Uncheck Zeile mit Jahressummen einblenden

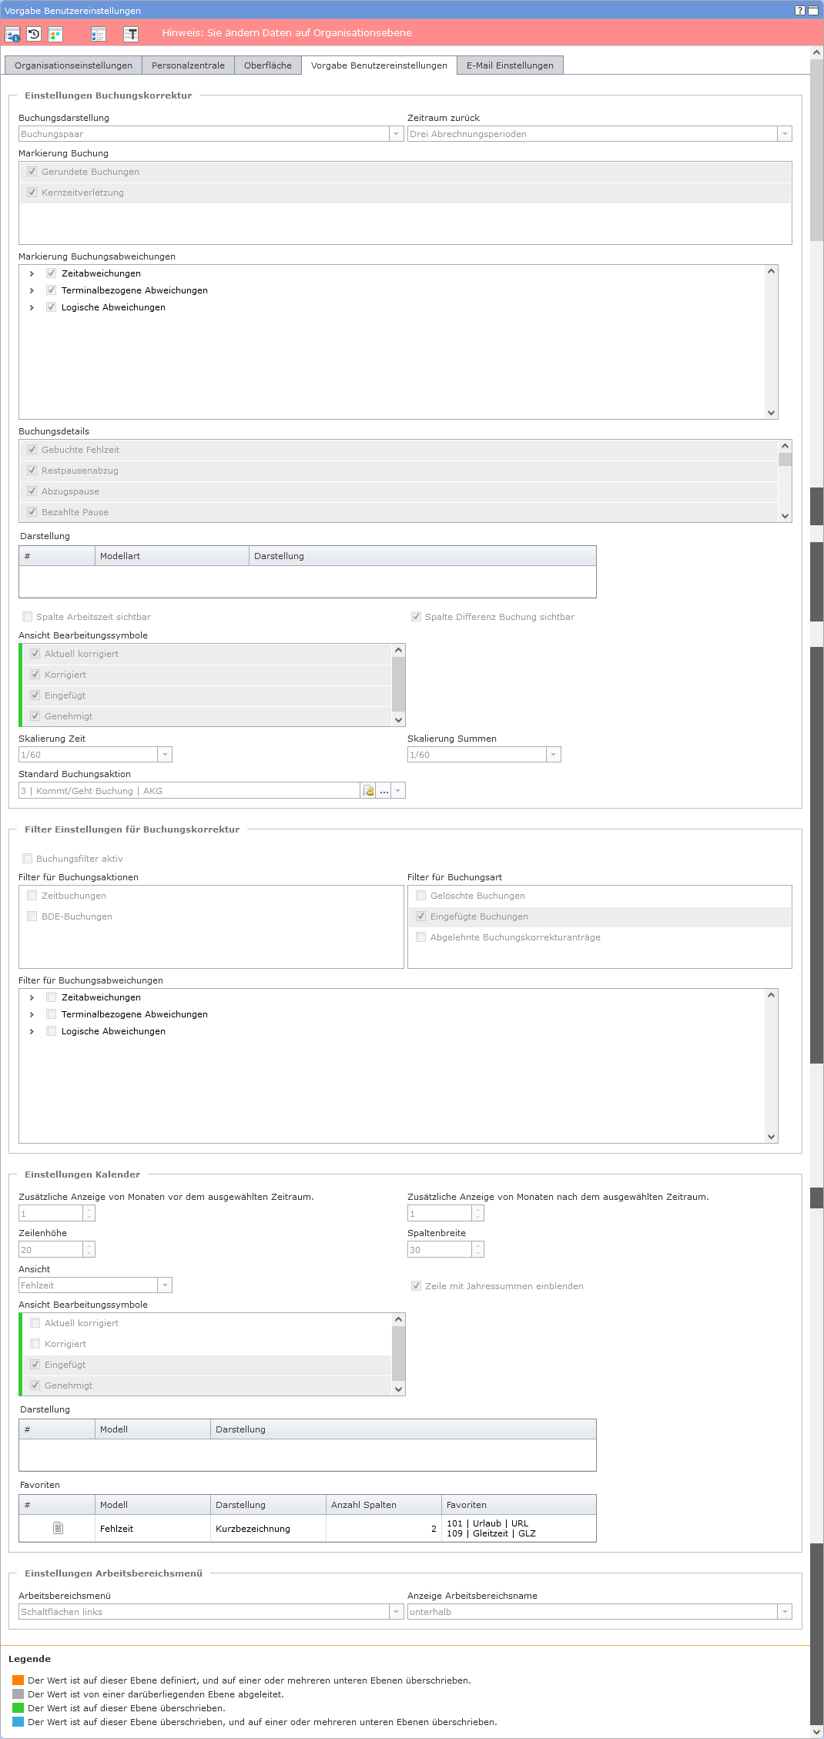417,1286
